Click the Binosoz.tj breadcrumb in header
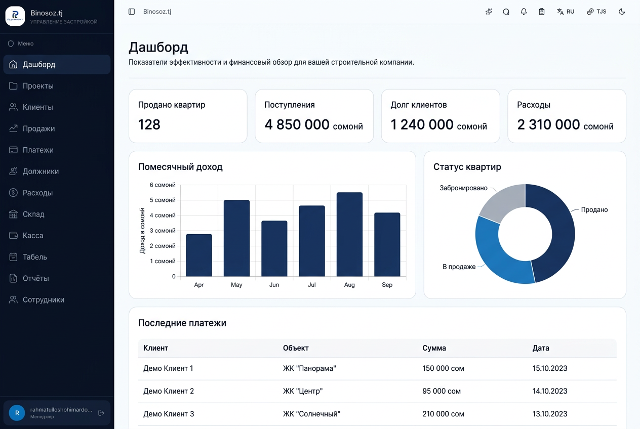Viewport: 640px width, 429px height. [157, 12]
